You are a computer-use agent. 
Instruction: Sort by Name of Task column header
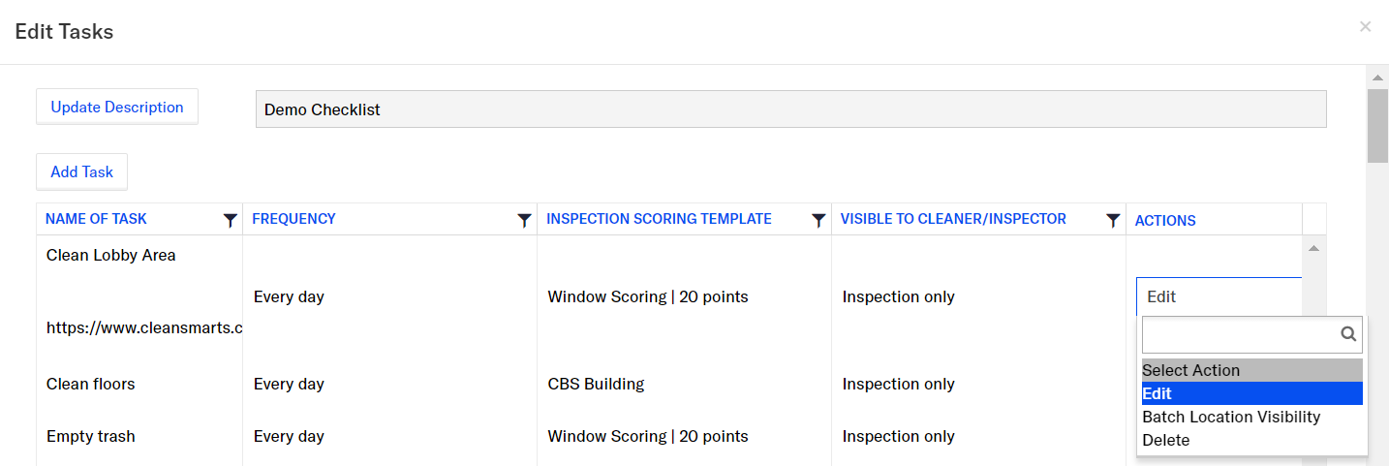(96, 219)
